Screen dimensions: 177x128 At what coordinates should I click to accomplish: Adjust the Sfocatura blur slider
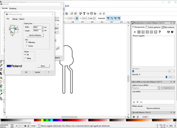pyautogui.click(x=133, y=71)
